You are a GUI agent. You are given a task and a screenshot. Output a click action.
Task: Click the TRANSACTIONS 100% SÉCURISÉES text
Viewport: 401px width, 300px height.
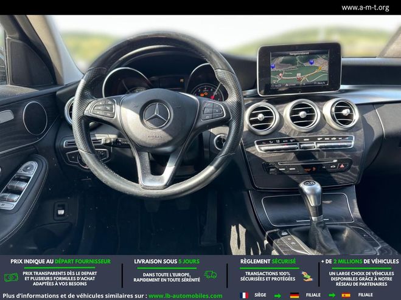[268, 276]
